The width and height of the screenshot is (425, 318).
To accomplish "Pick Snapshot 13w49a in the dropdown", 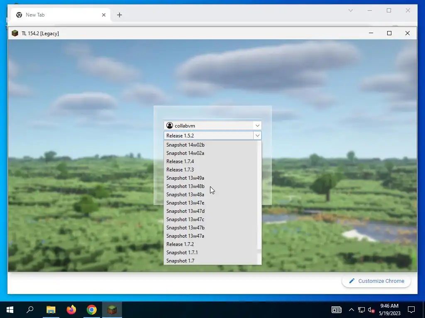I will click(x=210, y=178).
